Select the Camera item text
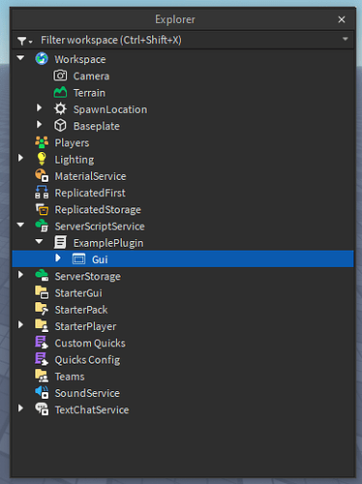The height and width of the screenshot is (484, 362). click(x=91, y=76)
